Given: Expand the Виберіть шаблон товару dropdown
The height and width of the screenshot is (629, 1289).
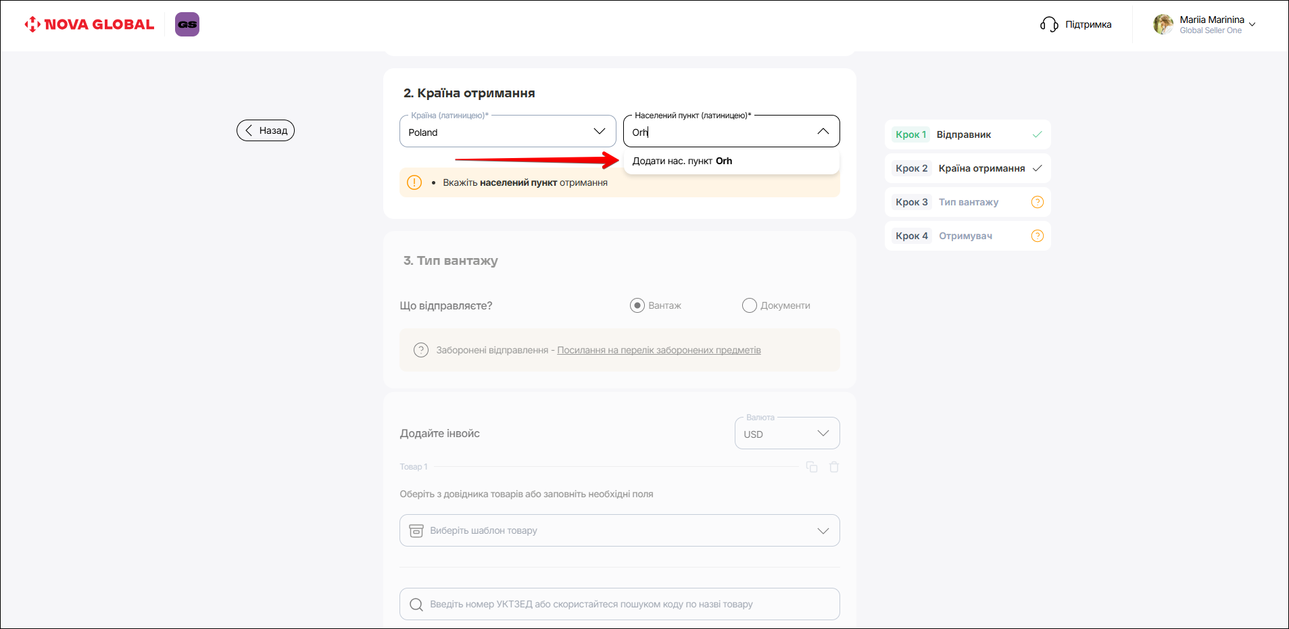Looking at the screenshot, I should click(619, 530).
